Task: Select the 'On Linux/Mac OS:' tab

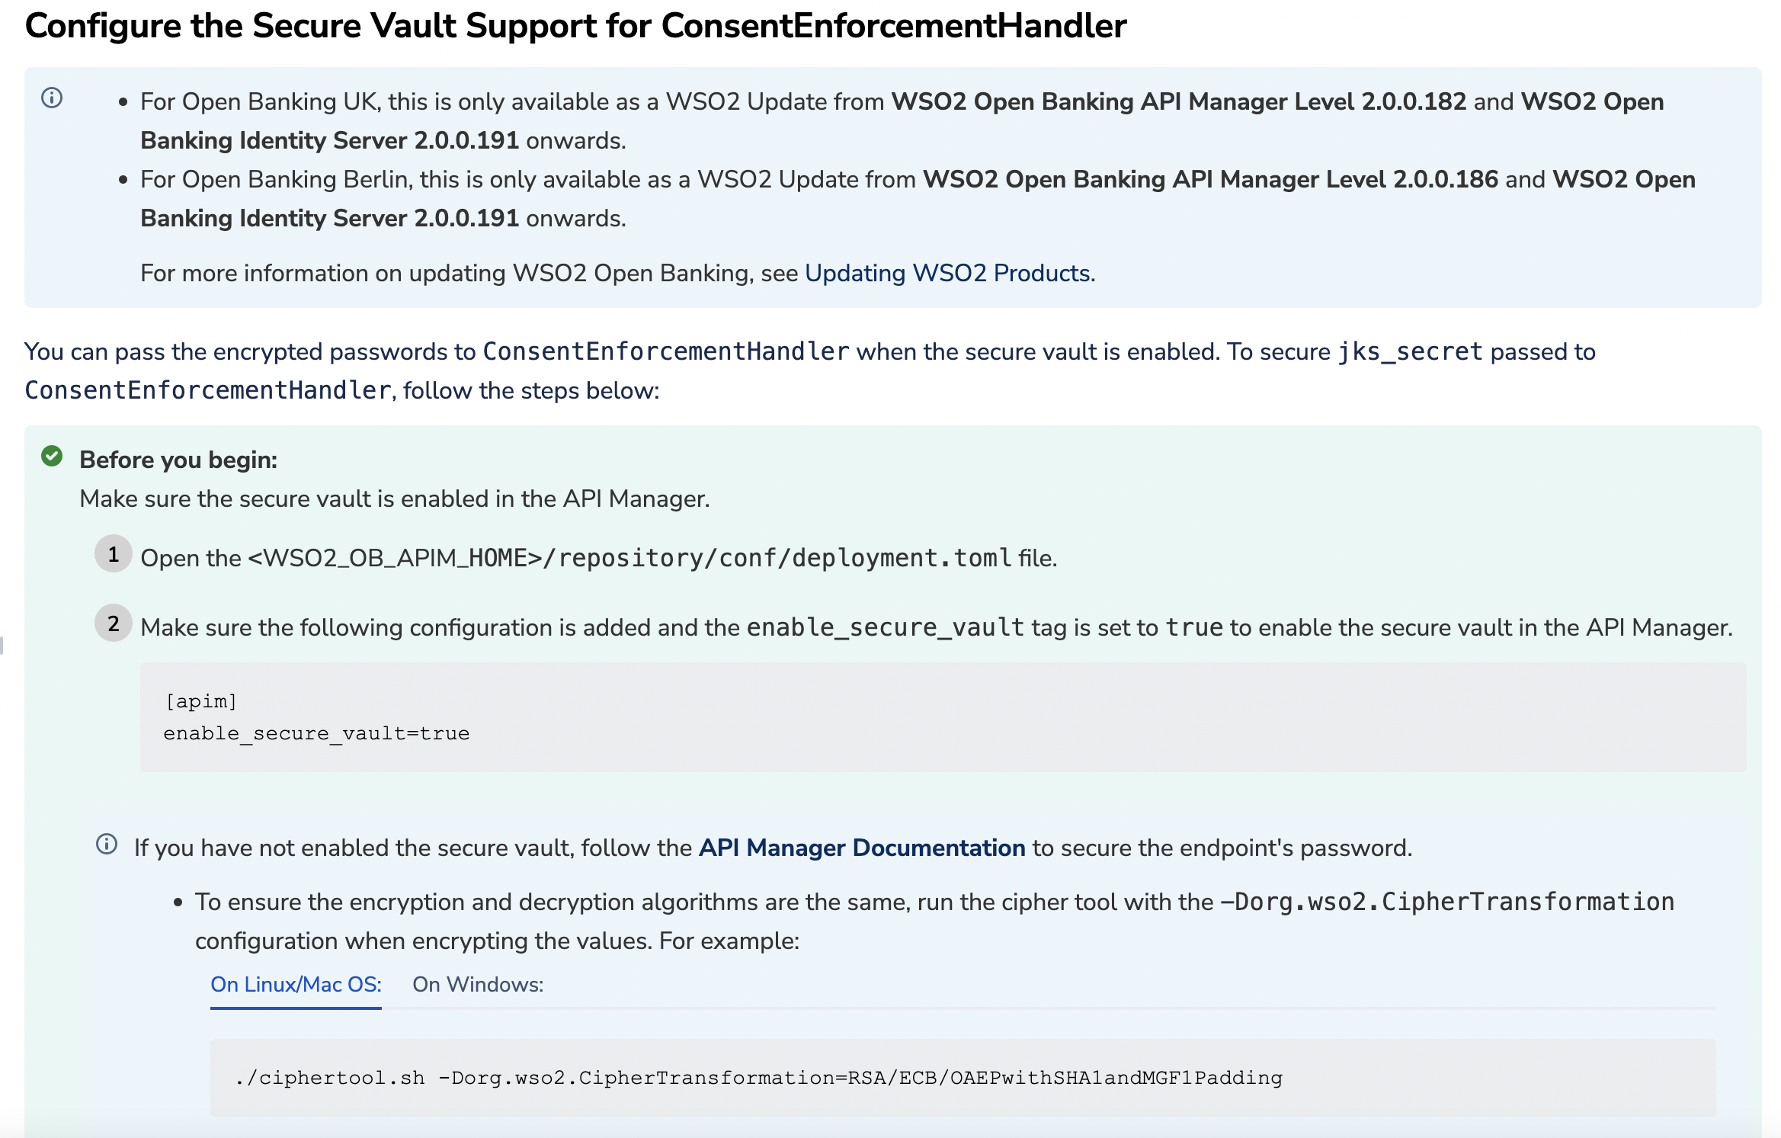Action: tap(296, 984)
